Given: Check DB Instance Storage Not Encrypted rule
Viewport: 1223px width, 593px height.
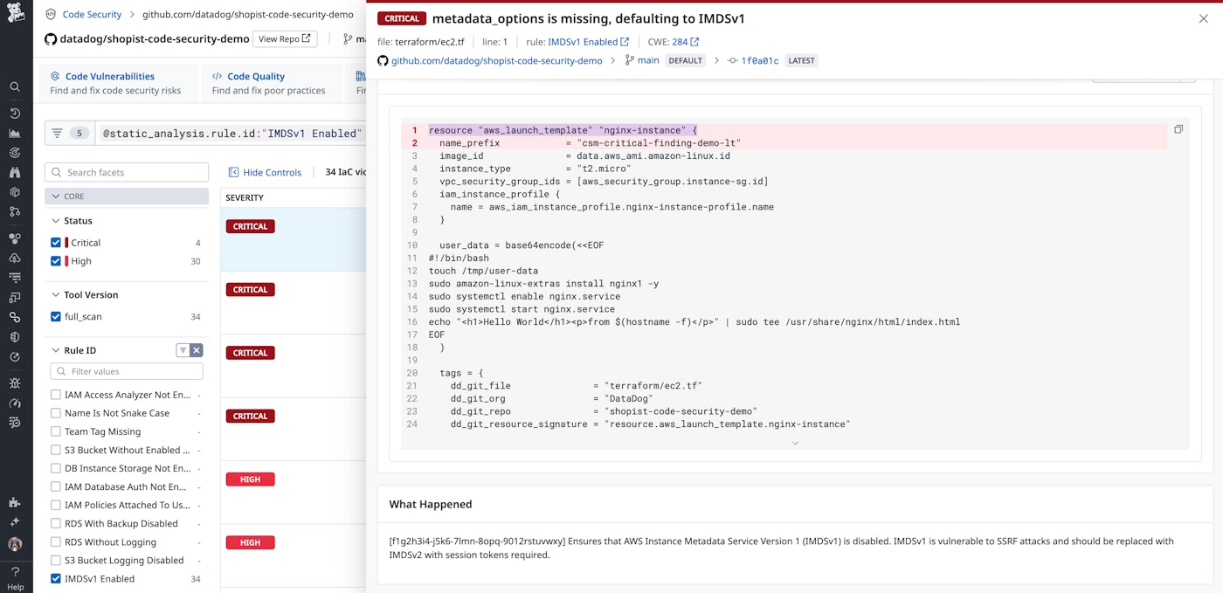Looking at the screenshot, I should click(x=56, y=468).
